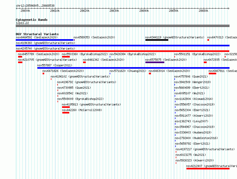Screen dimensions: 237x179
Task: Click the nsv6470313 variant label
Action: [222, 37]
